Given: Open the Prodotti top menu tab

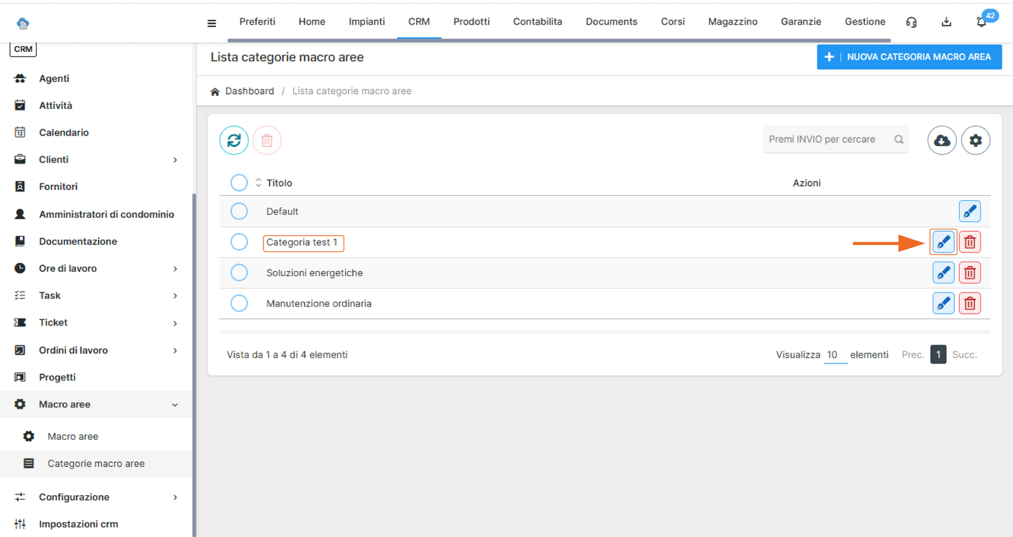Looking at the screenshot, I should [471, 22].
